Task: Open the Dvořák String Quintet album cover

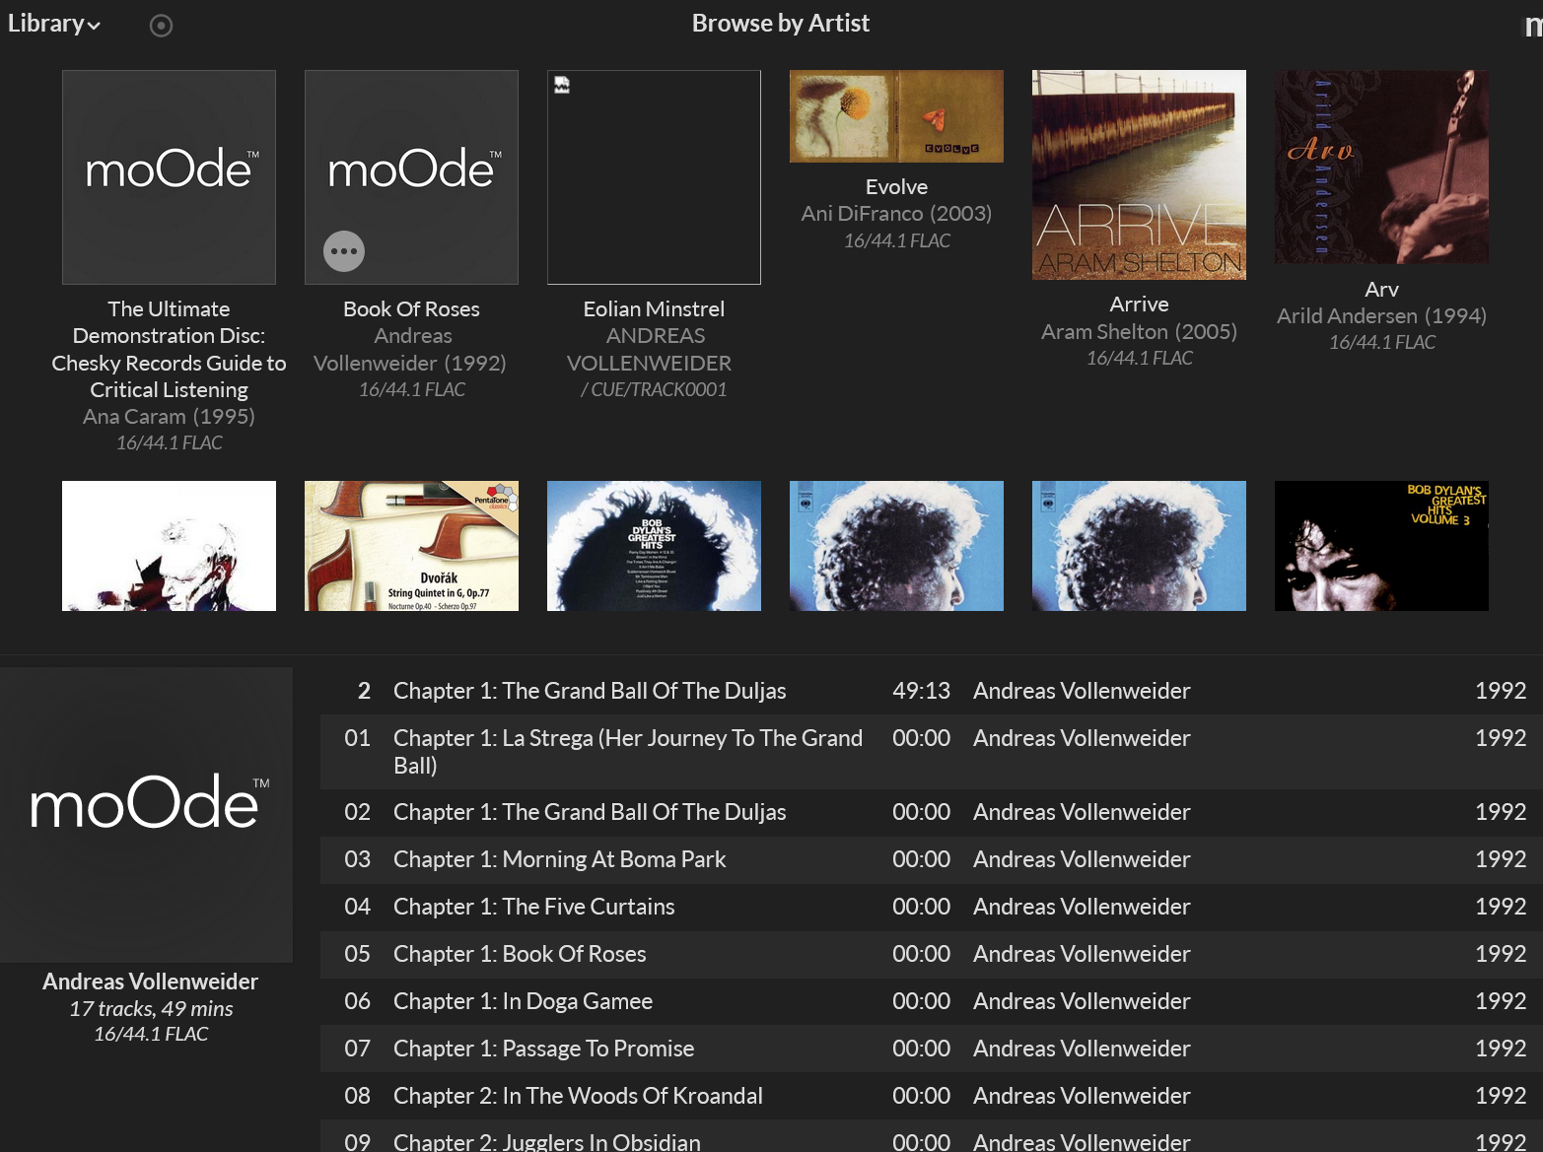Action: tap(411, 546)
